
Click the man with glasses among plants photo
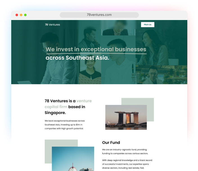pos(161,75)
